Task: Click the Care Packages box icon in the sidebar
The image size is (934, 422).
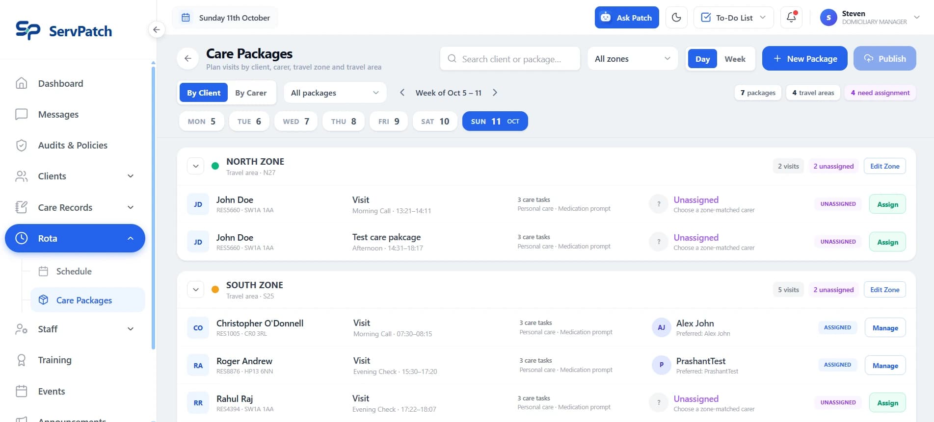Action: point(43,300)
